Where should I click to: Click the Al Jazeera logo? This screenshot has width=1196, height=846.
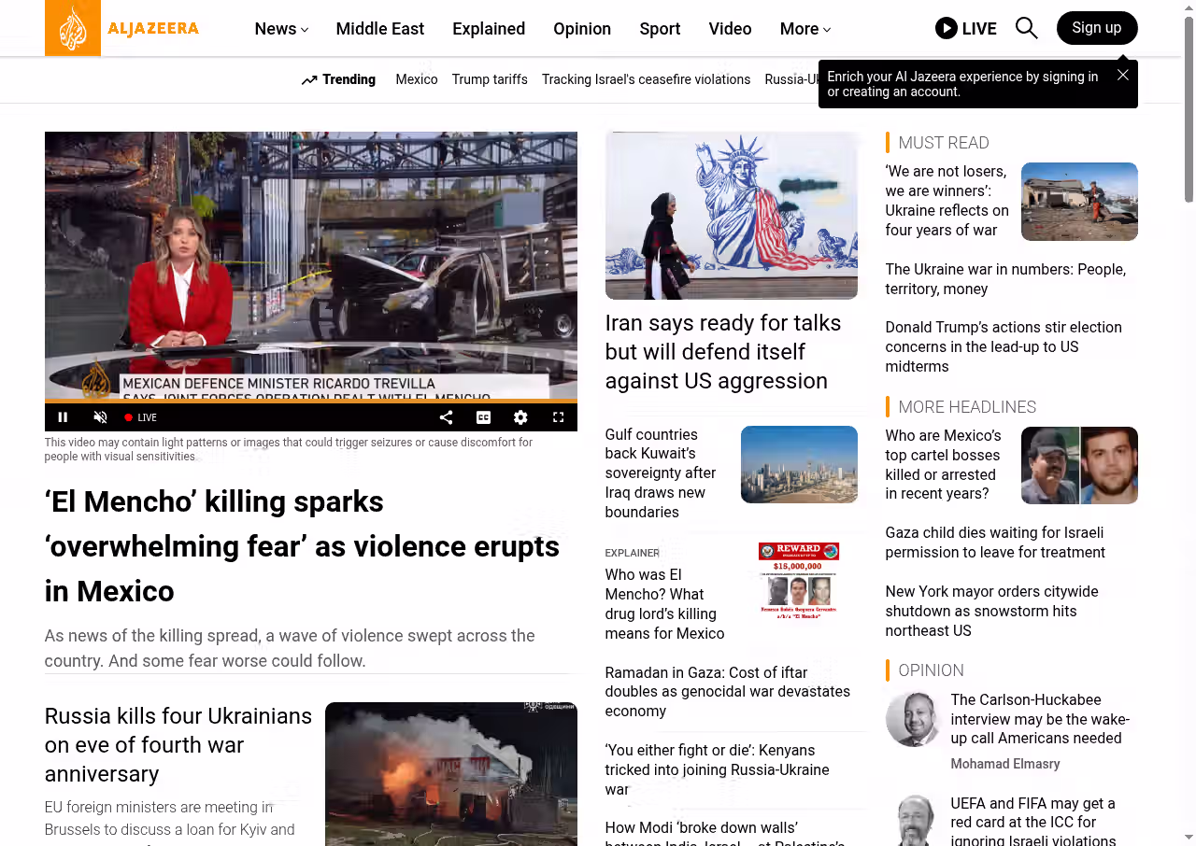click(x=122, y=28)
